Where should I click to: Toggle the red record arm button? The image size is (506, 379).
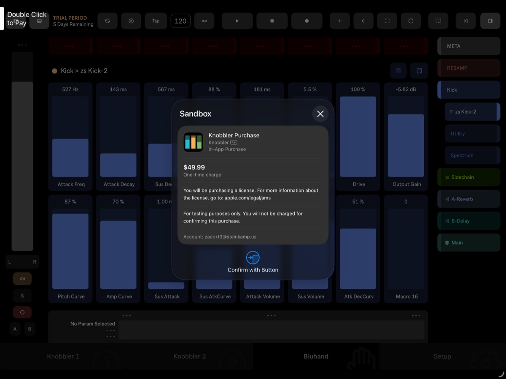pyautogui.click(x=22, y=312)
